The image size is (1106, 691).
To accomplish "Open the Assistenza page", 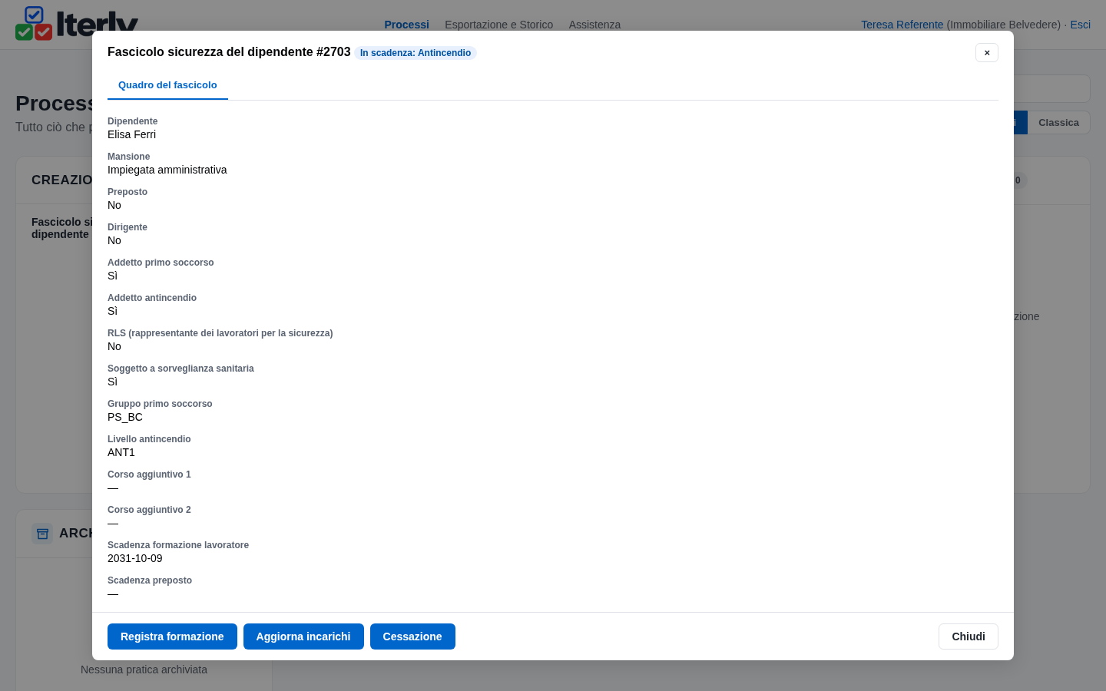I will 594,25.
